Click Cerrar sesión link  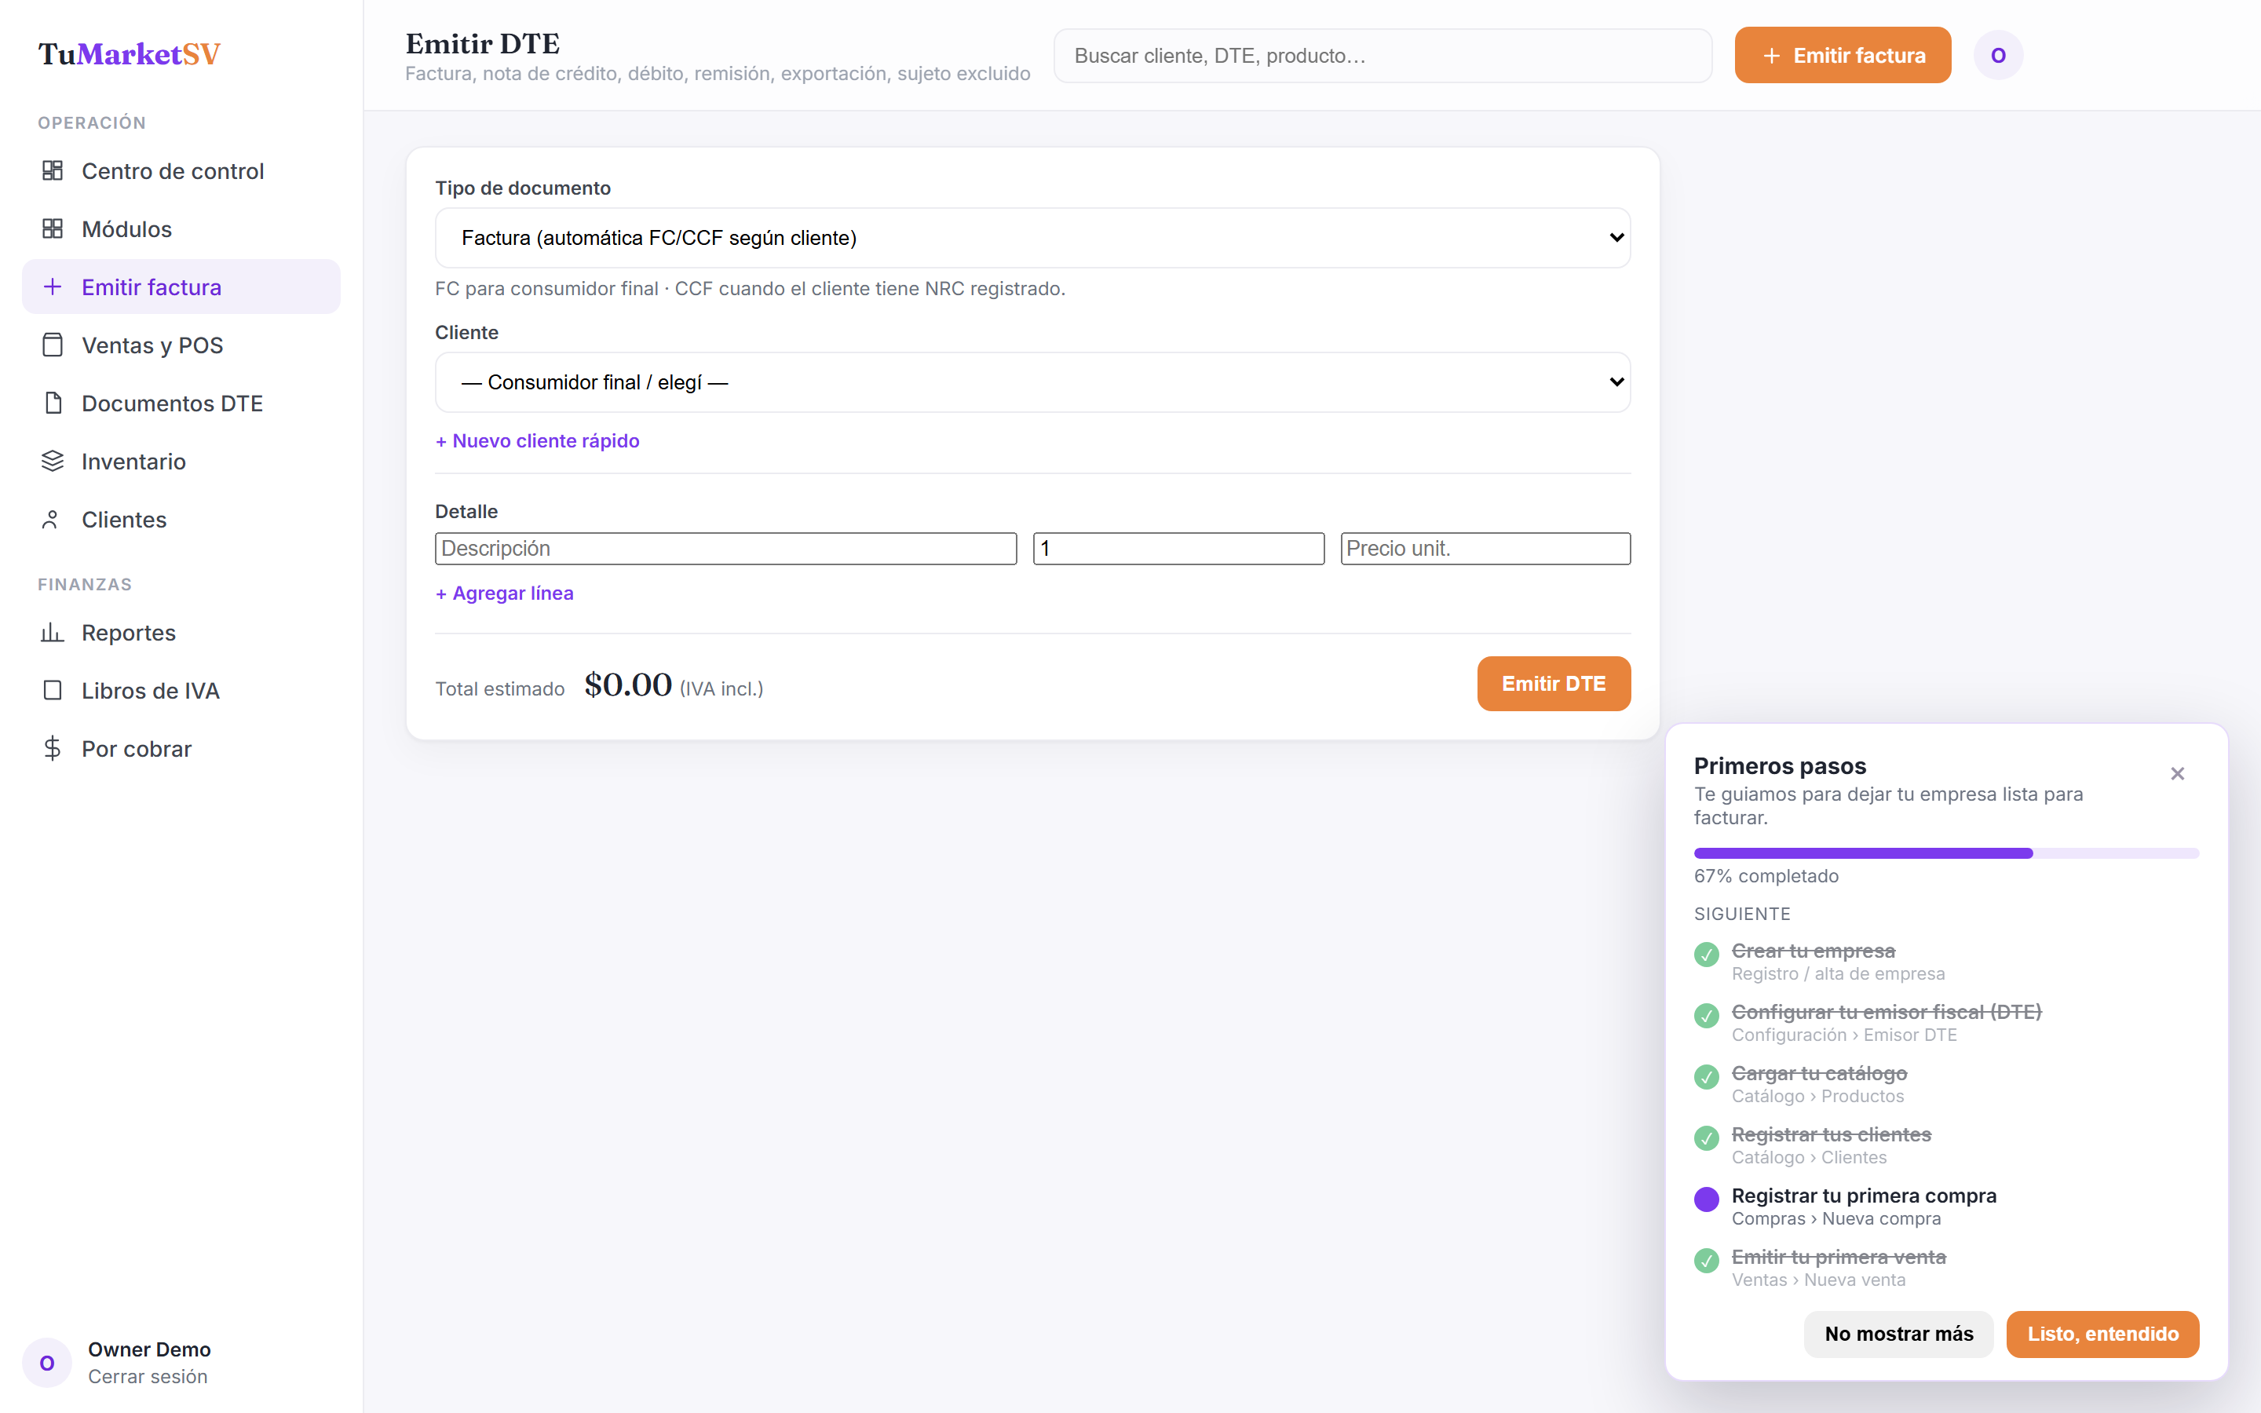[148, 1375]
